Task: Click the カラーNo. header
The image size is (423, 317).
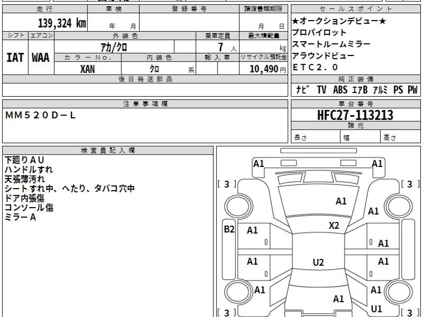Action: click(88, 57)
